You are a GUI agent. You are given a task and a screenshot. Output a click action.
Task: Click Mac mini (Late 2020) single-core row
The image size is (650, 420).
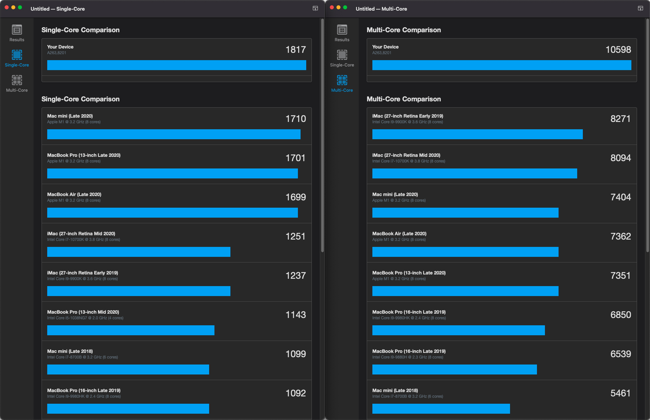point(177,126)
